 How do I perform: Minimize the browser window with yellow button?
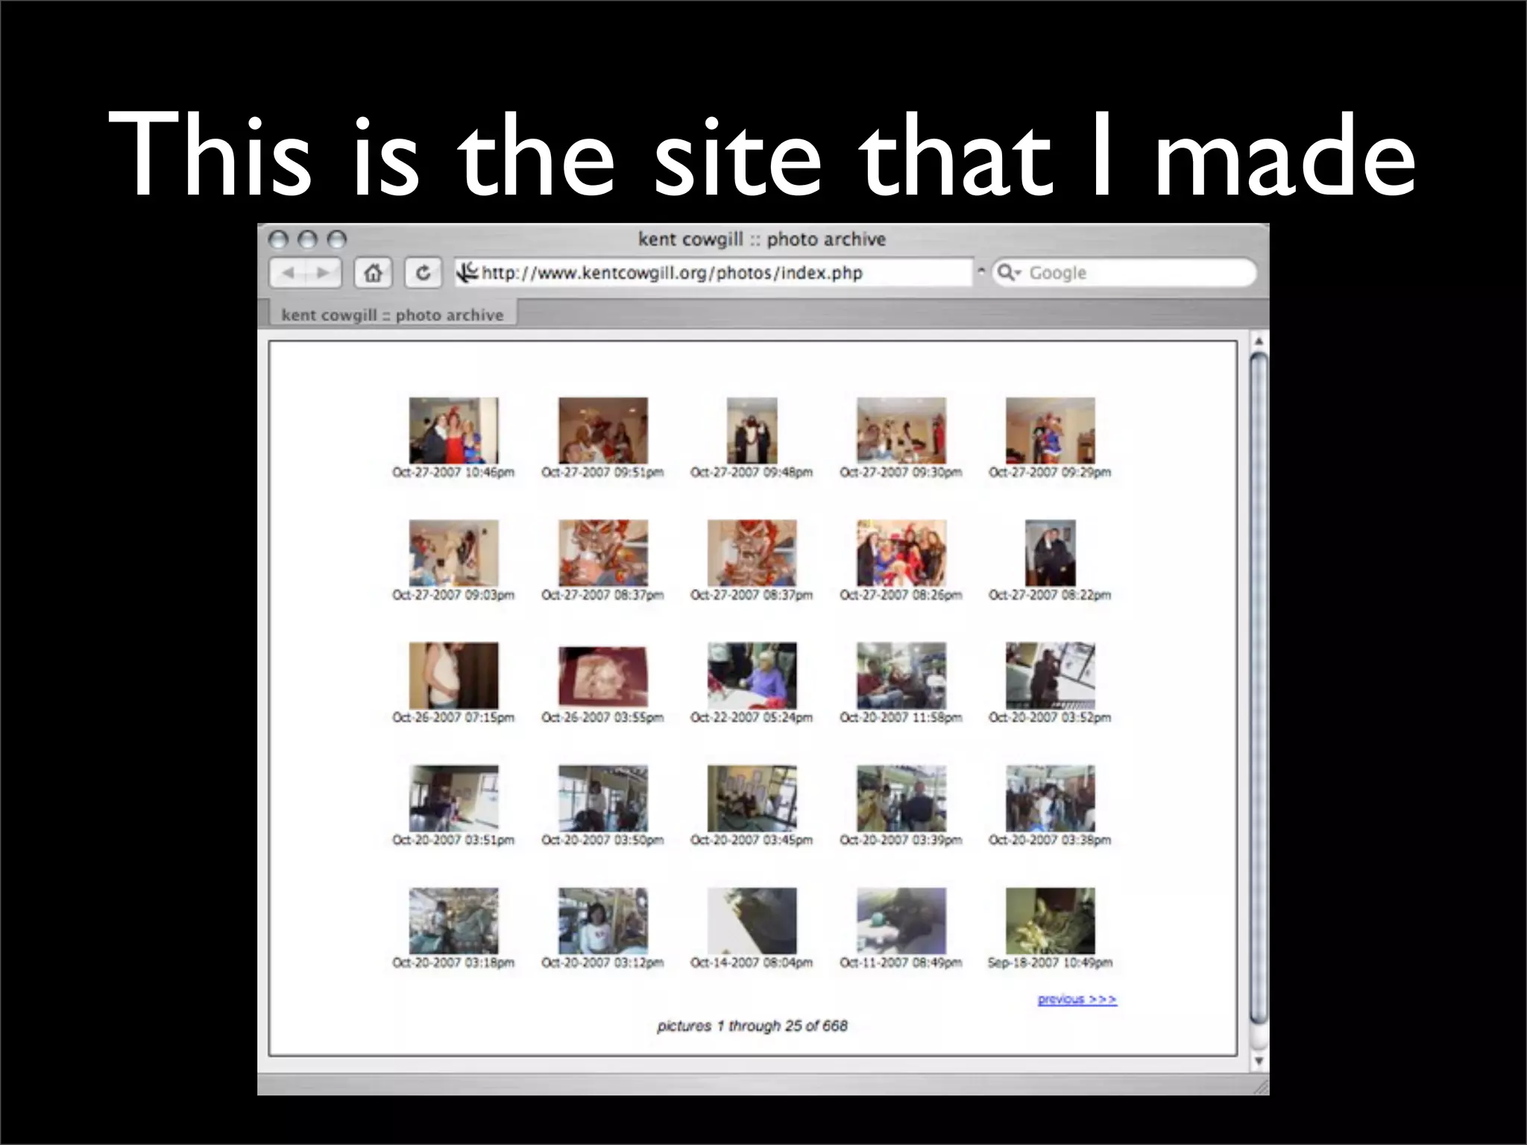(x=307, y=239)
